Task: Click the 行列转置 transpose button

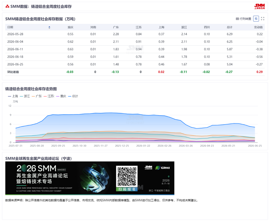Action: (x=243, y=19)
